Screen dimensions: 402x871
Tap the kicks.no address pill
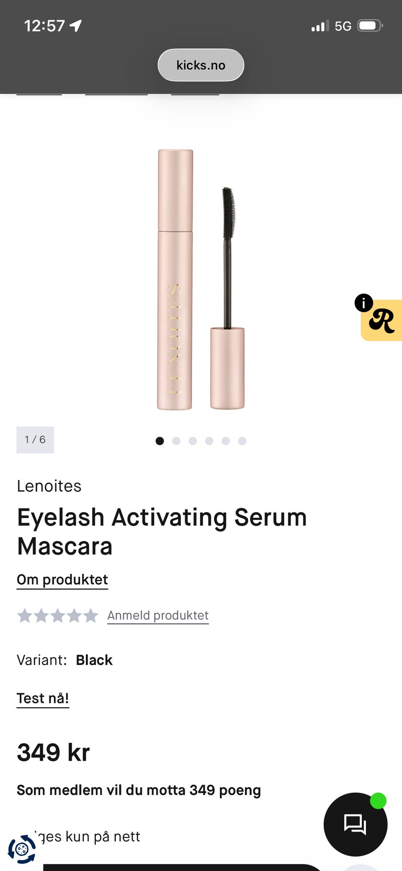(201, 65)
